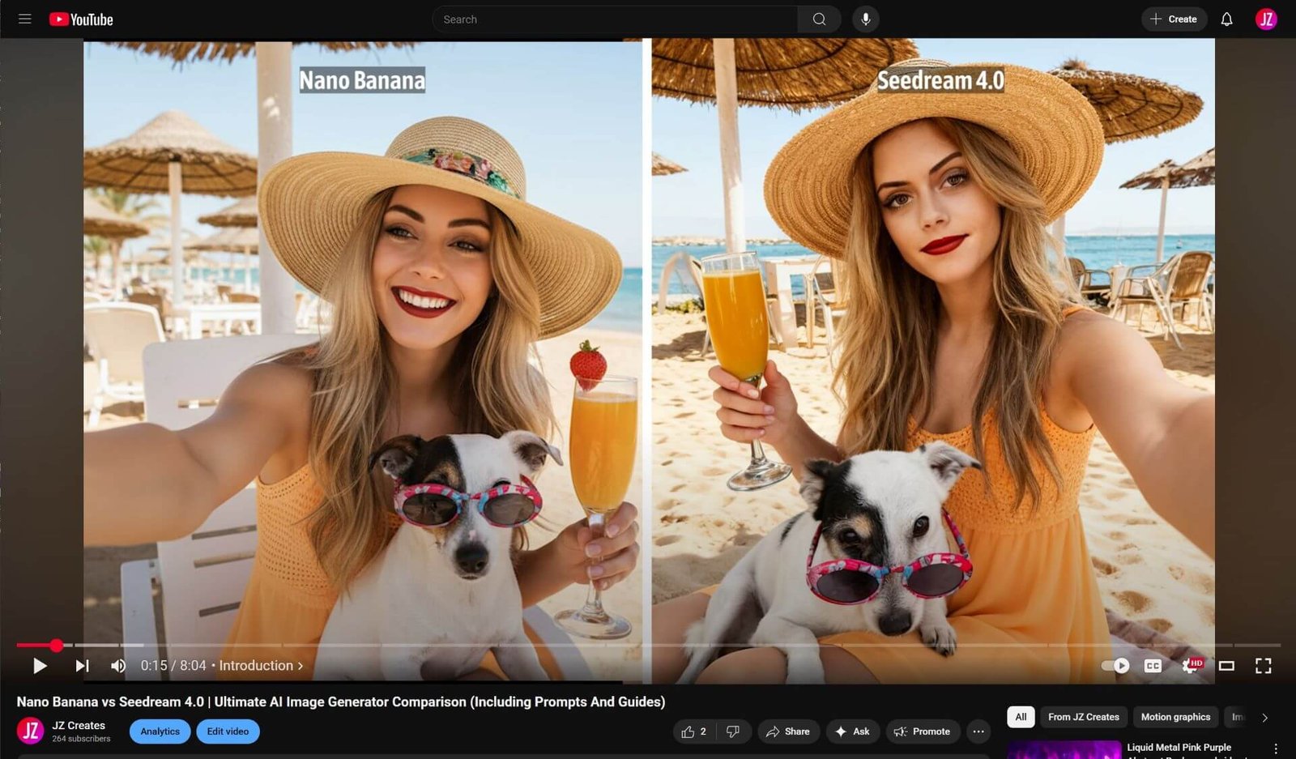The height and width of the screenshot is (759, 1296).
Task: Skip to the next video
Action: tap(82, 666)
